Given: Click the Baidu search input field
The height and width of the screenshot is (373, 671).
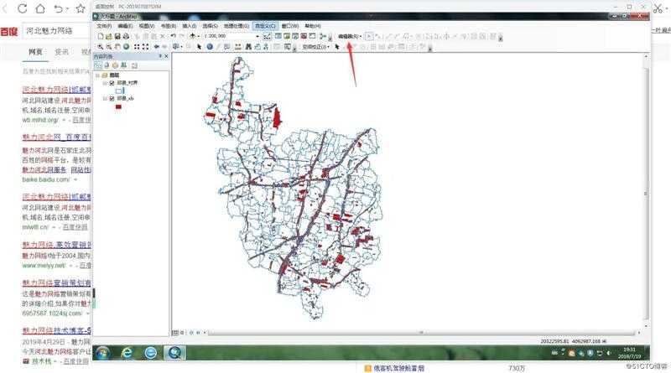Looking at the screenshot, I should pos(56,31).
